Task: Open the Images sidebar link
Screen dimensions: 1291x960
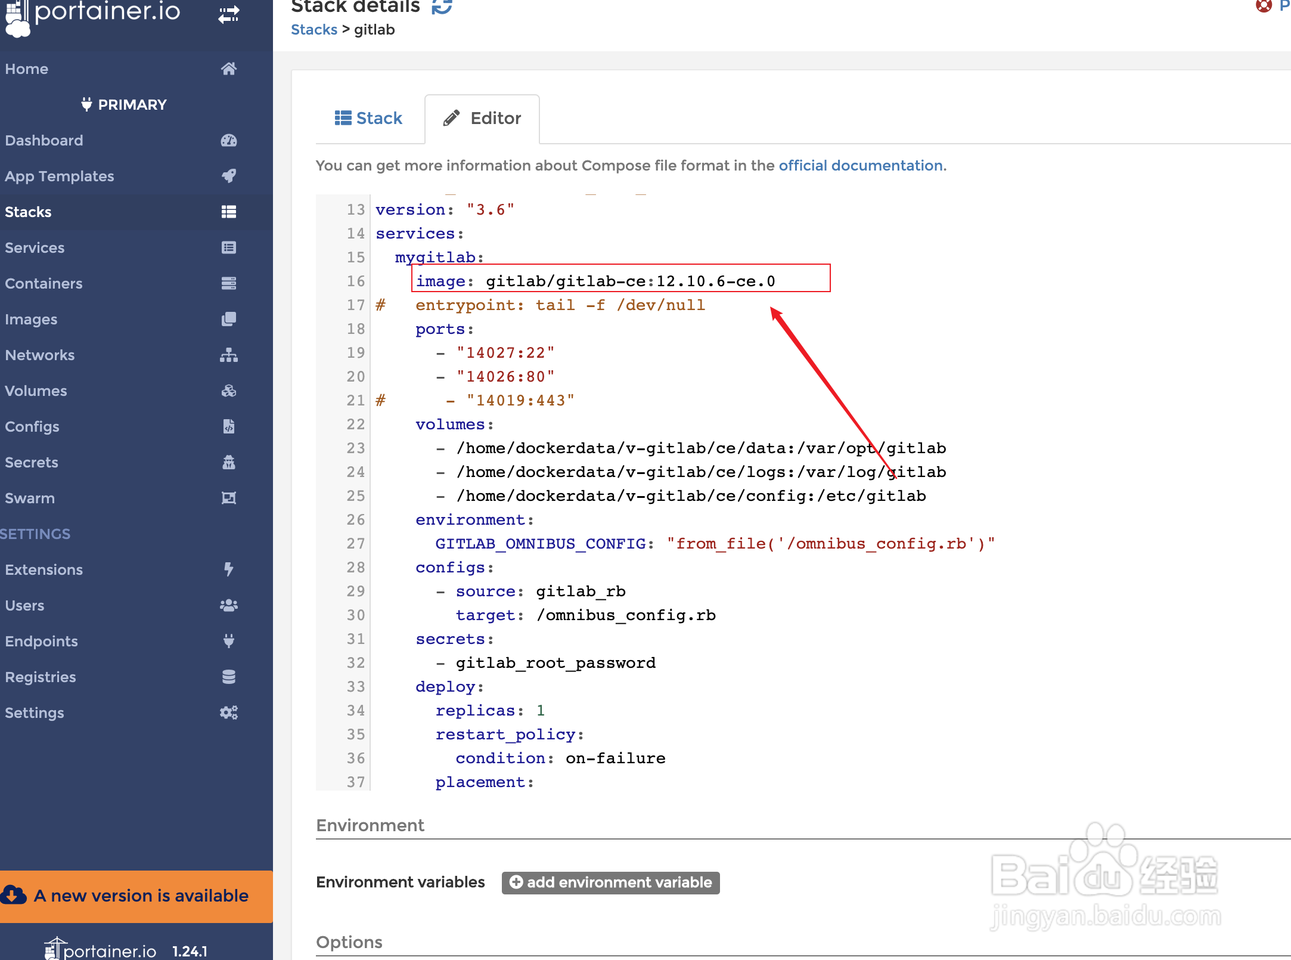Action: [x=31, y=319]
